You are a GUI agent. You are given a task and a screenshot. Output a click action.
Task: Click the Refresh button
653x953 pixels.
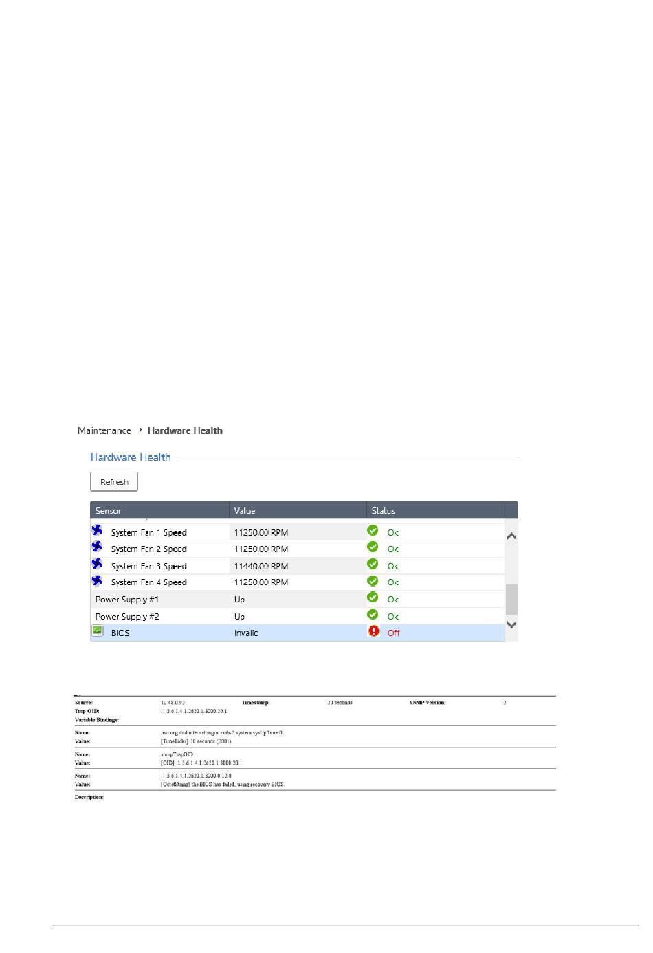pos(114,481)
